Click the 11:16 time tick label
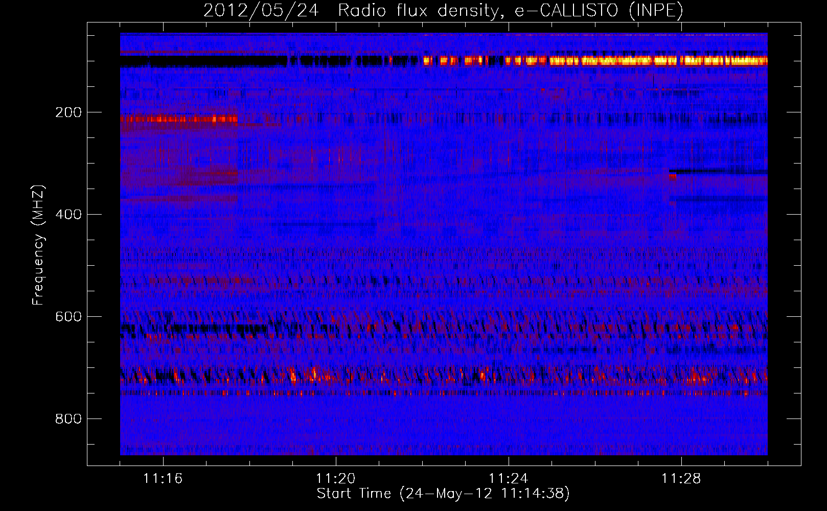This screenshot has height=511, width=827. point(163,479)
